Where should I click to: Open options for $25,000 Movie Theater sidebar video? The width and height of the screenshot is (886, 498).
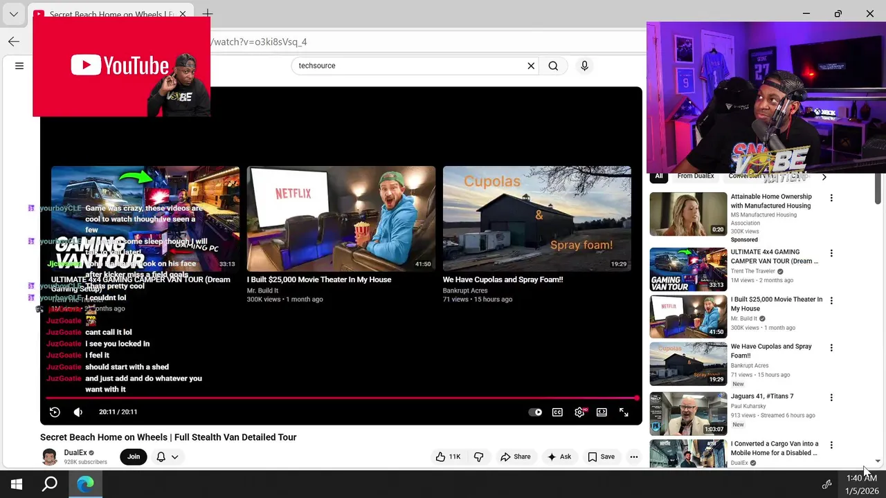point(831,301)
